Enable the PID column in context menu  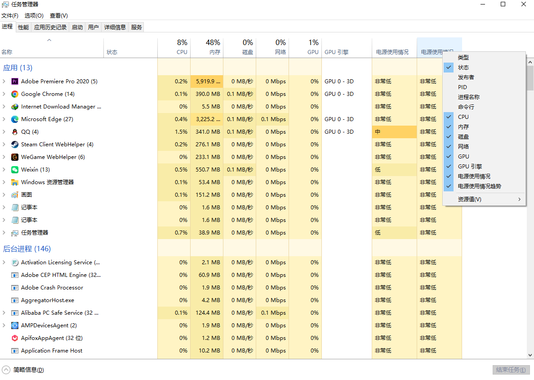[x=463, y=87]
